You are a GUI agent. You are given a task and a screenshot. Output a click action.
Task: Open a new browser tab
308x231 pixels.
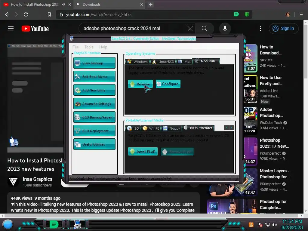click(150, 4)
